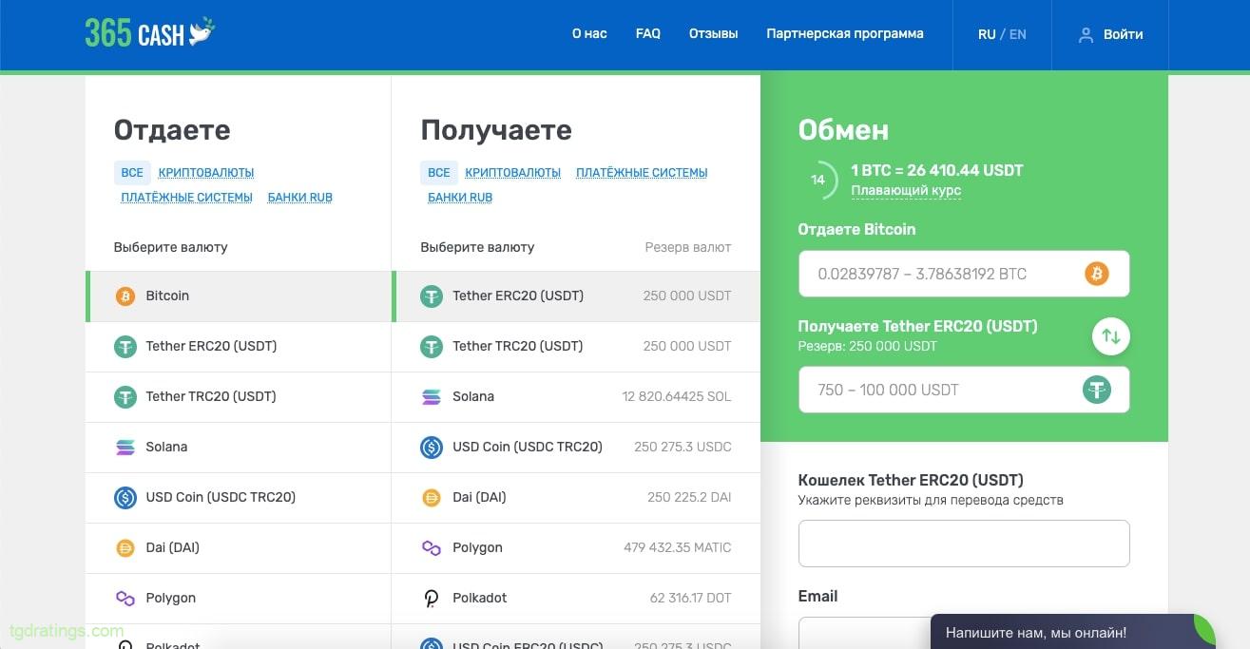
Task: Select Tether ERC20 (USDT) in Отдаете
Action: pyautogui.click(x=238, y=347)
